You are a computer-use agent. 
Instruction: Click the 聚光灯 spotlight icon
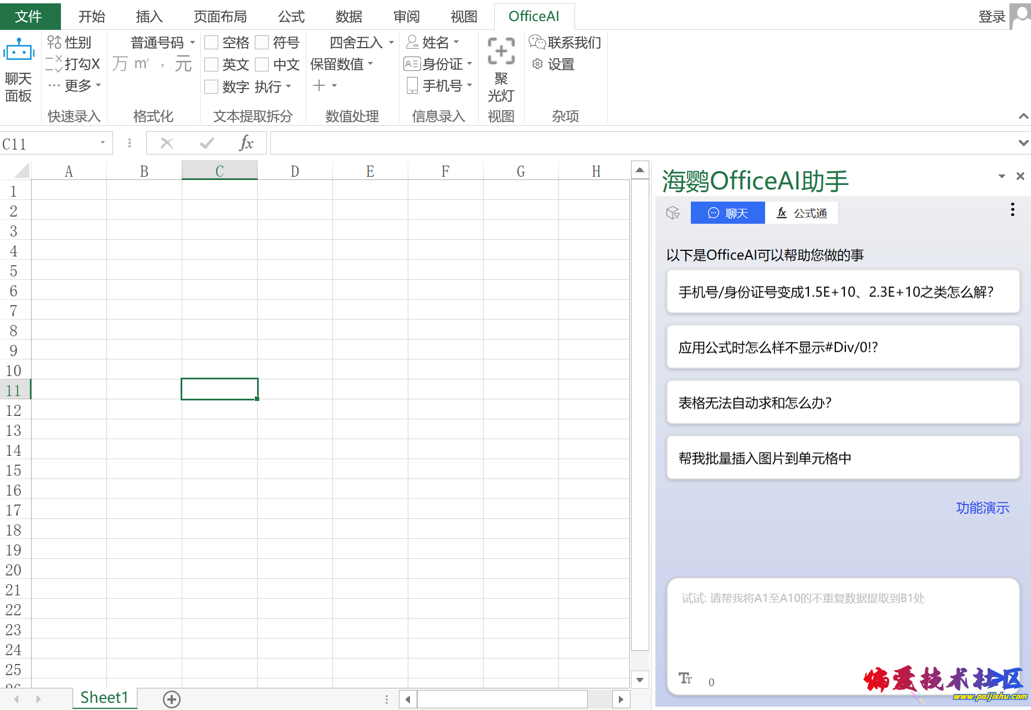pyautogui.click(x=501, y=51)
